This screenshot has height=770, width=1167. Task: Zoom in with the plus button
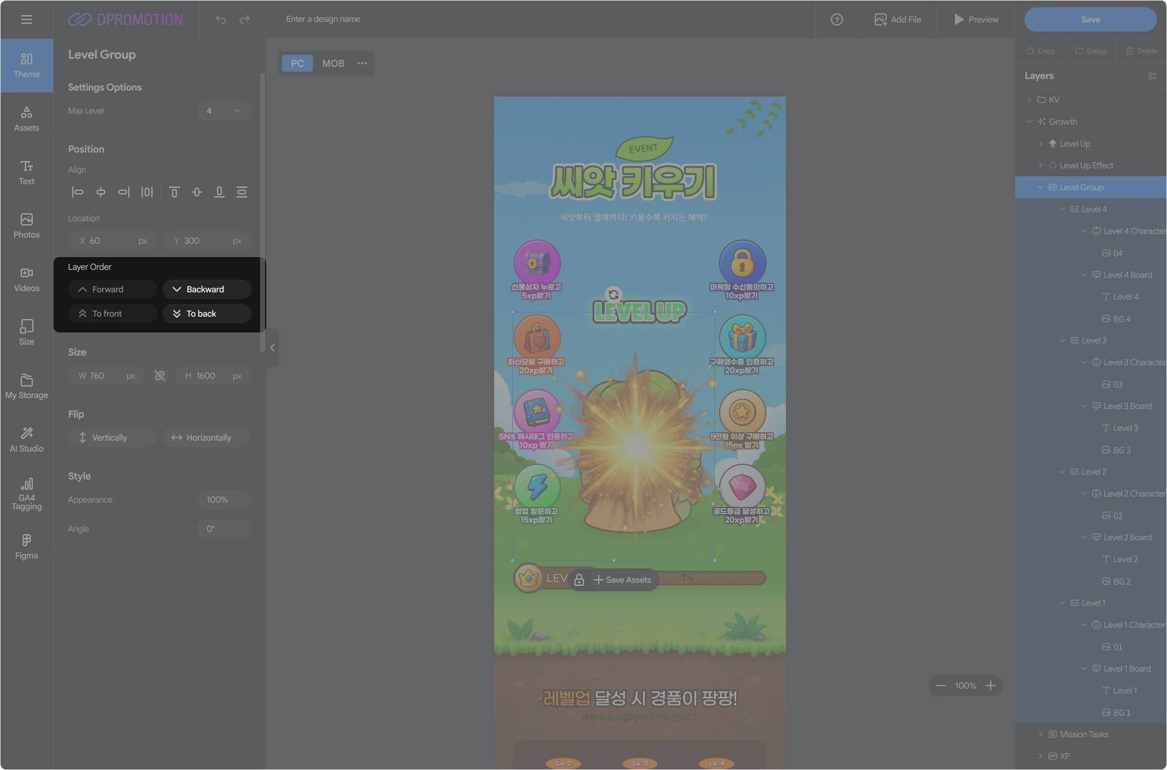[991, 686]
